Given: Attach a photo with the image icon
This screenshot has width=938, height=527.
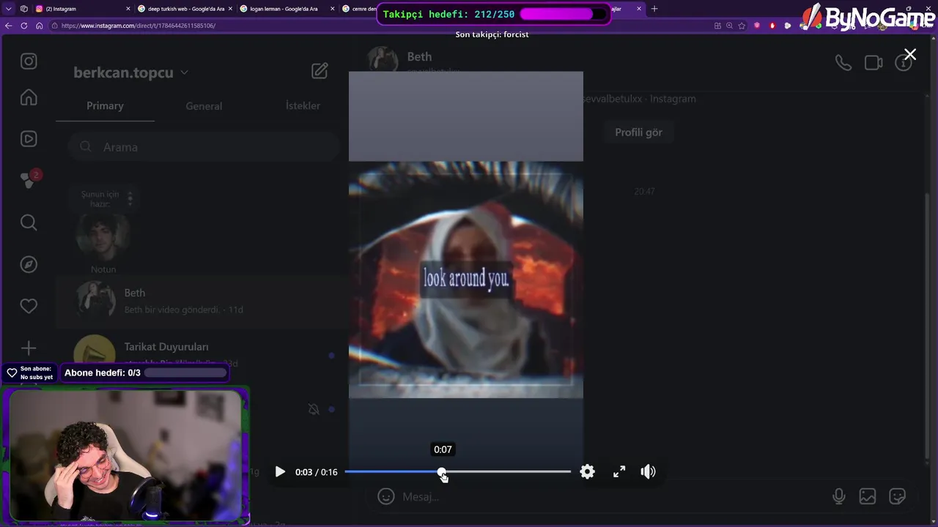Looking at the screenshot, I should (x=868, y=496).
